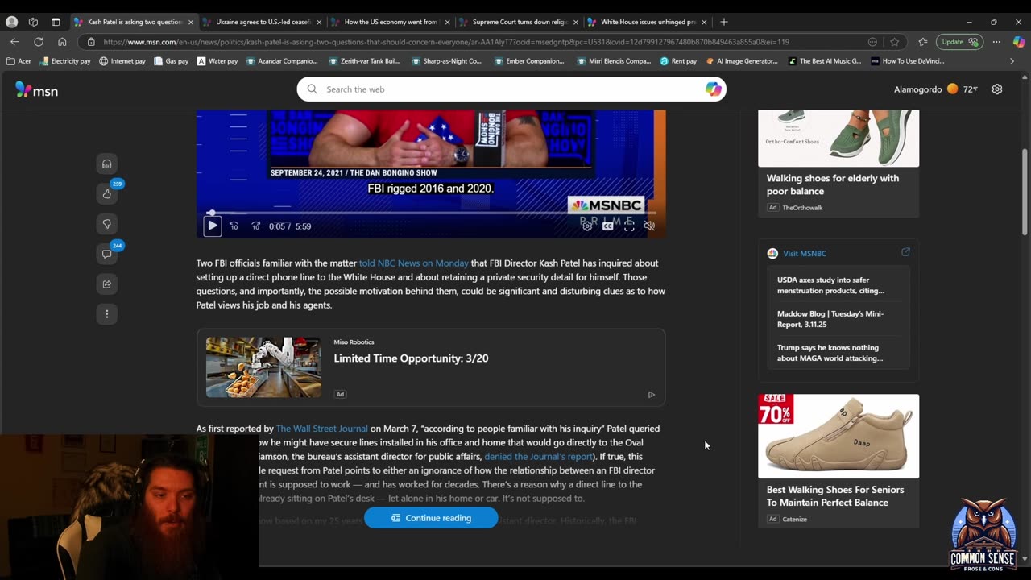The image size is (1031, 580).
Task: Open the browser profile icon
Action: pyautogui.click(x=11, y=22)
